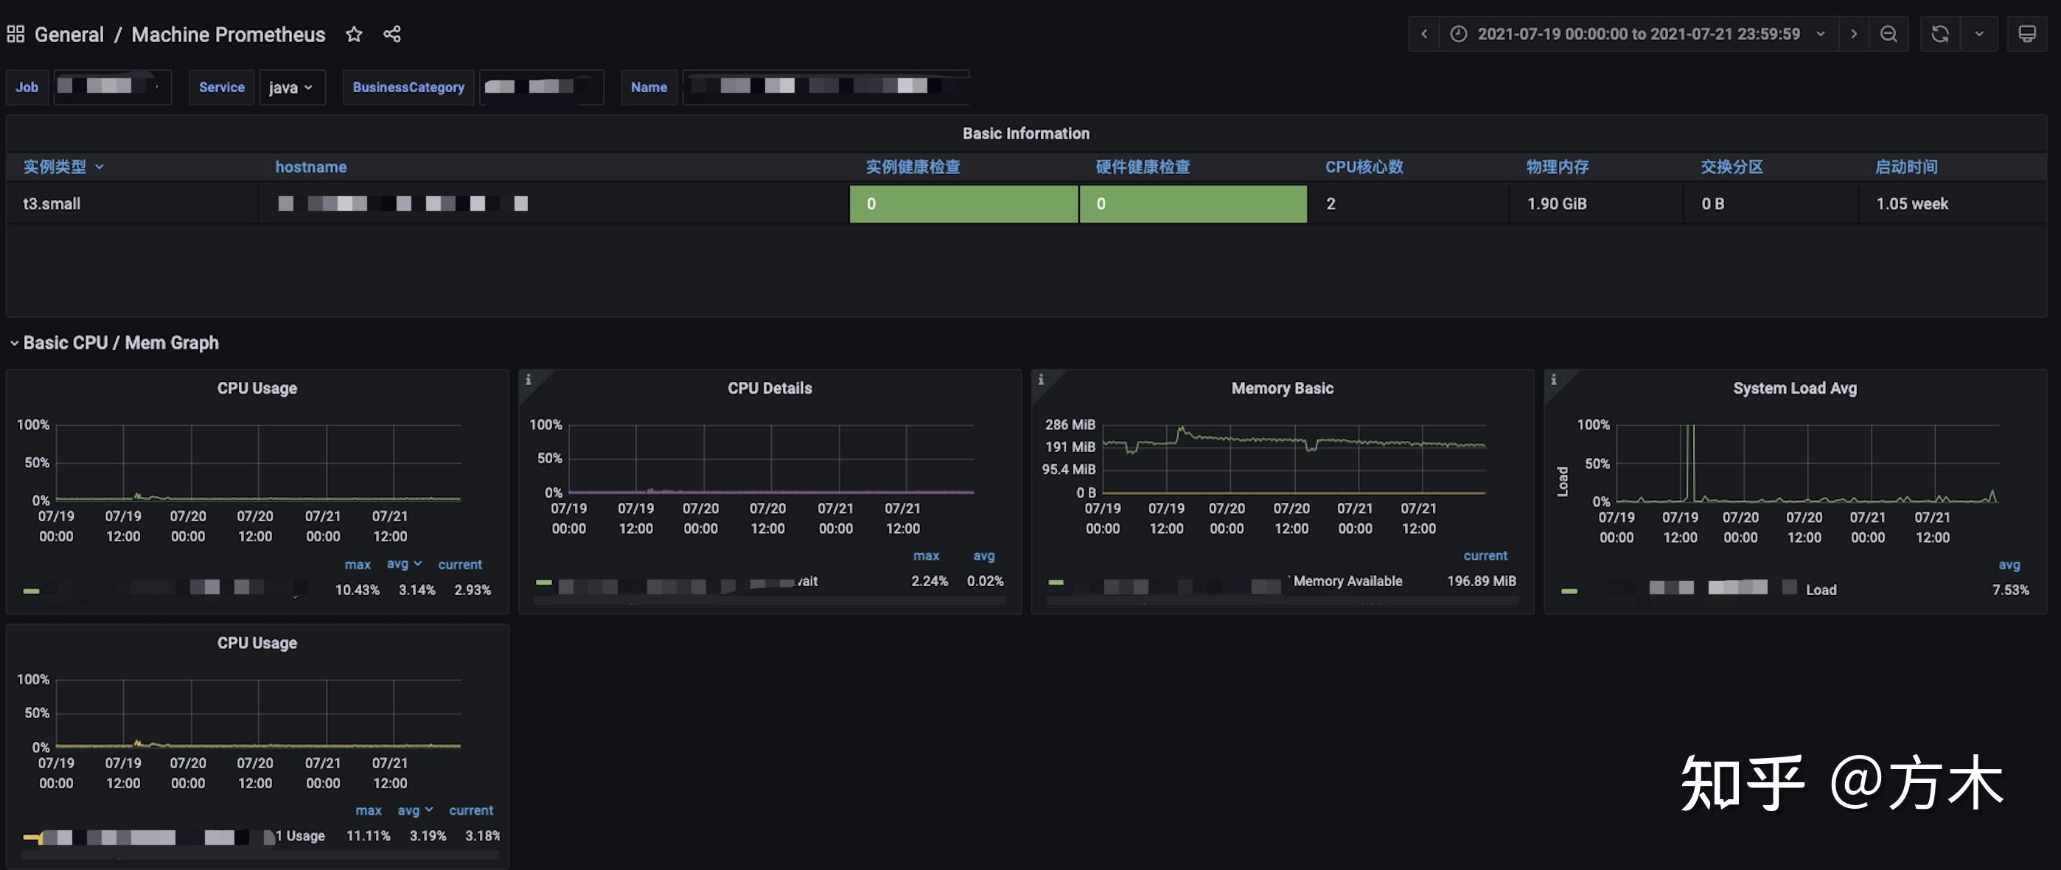The width and height of the screenshot is (2061, 870).
Task: Toggle the '1 Usage' legend series
Action: 300,835
